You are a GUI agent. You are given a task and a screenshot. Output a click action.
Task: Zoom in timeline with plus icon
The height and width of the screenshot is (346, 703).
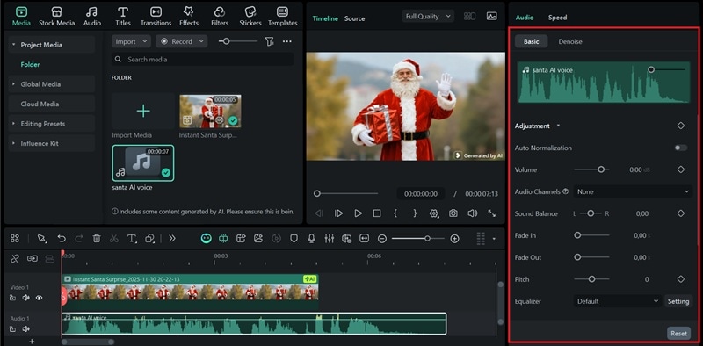coord(454,239)
